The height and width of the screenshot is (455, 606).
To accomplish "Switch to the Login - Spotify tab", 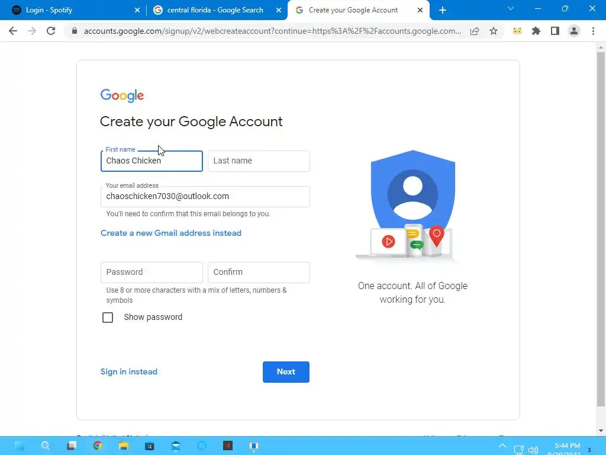I will [x=73, y=10].
